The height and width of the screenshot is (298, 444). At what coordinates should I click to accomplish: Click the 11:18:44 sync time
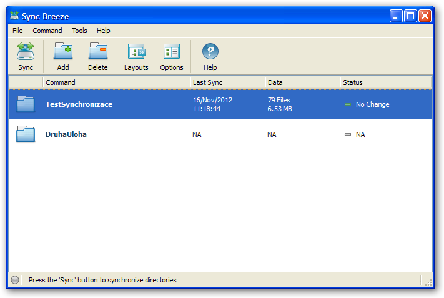pos(207,109)
